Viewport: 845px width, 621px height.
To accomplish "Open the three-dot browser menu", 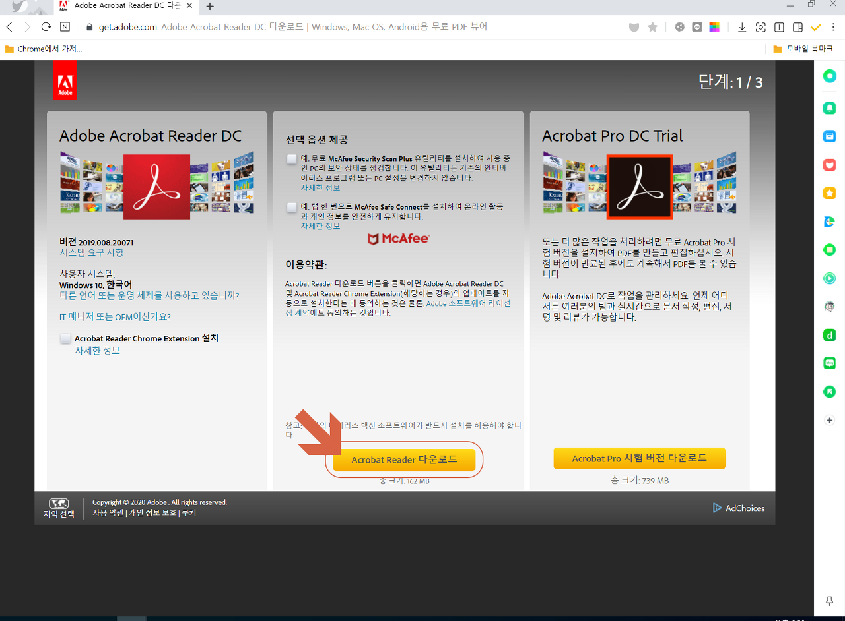I will click(833, 27).
